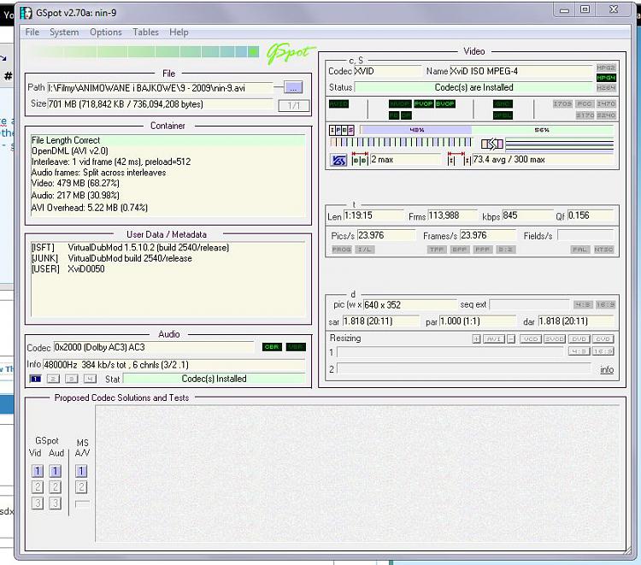Viewport: 641px width, 565px height.
Task: Click GSpot Aud test button 1
Action: 56,471
